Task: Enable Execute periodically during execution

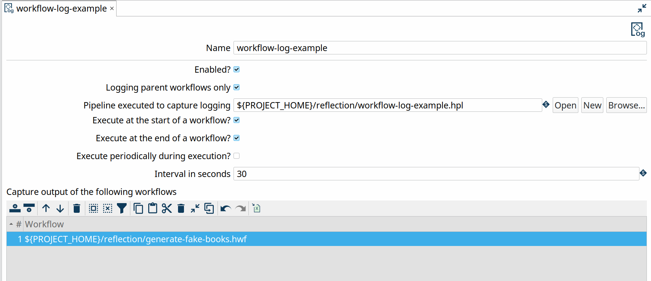Action: 236,156
